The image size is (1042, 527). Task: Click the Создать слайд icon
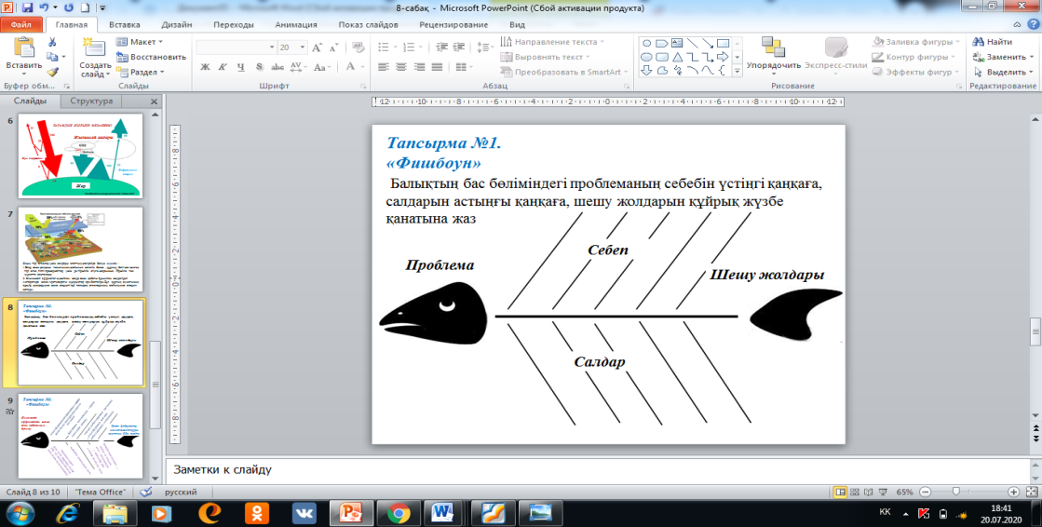coord(95,48)
